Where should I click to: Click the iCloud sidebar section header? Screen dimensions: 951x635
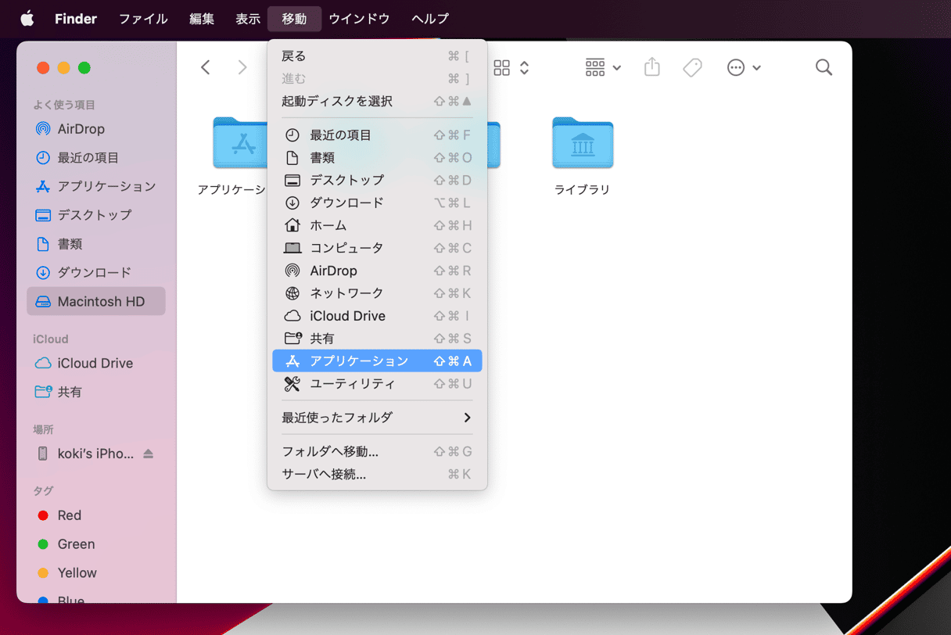tap(51, 339)
